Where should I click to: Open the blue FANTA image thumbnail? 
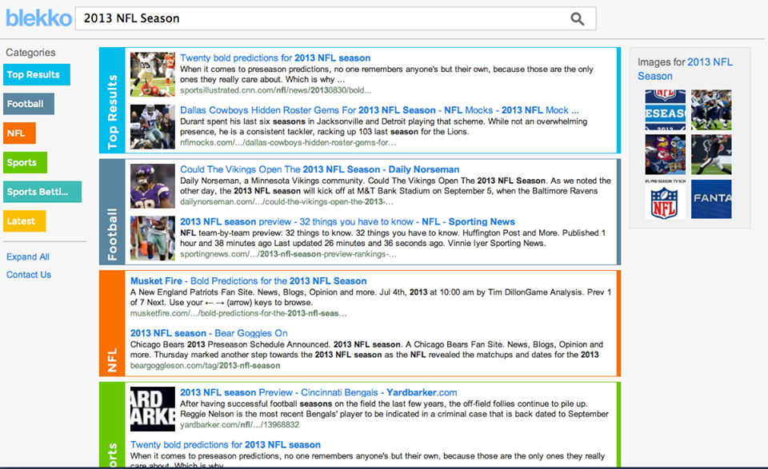(711, 199)
